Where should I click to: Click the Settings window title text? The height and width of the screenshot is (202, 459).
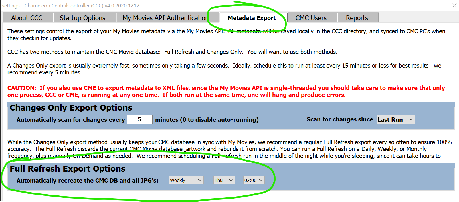click(70, 6)
